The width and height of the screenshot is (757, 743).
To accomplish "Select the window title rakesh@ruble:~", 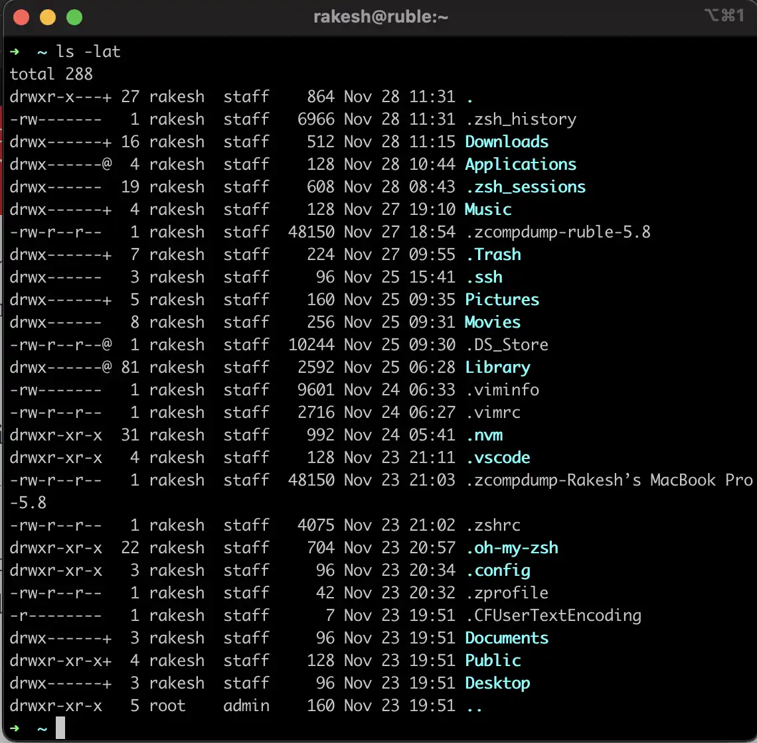I will tap(380, 17).
